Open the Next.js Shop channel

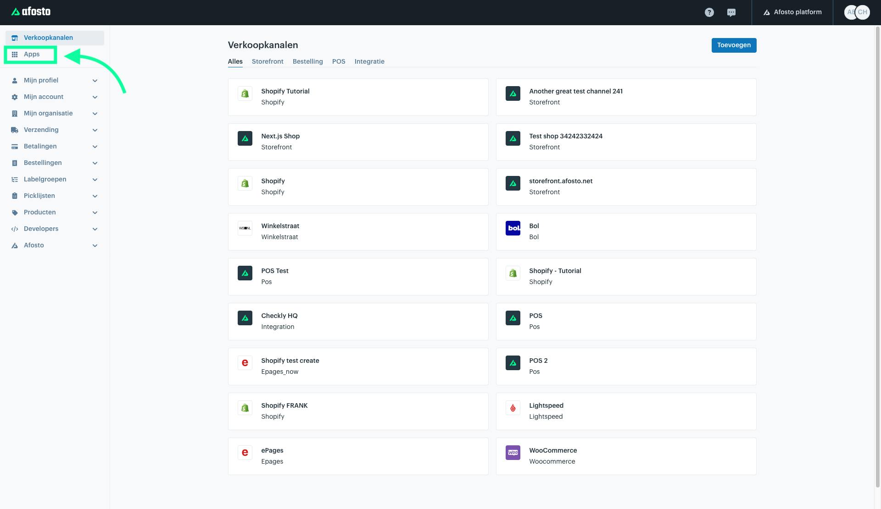[x=358, y=142]
